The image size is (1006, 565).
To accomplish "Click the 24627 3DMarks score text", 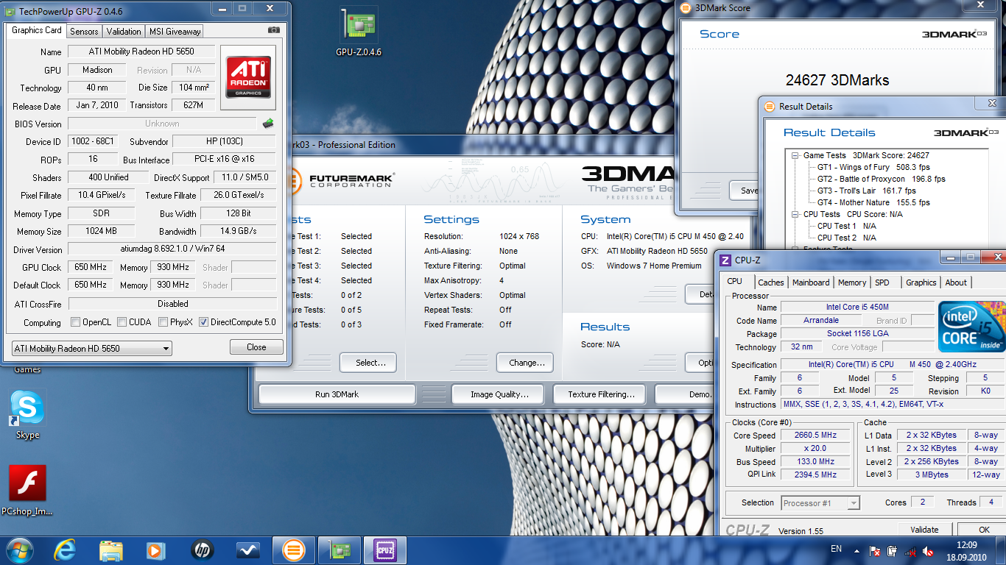I will pyautogui.click(x=837, y=81).
